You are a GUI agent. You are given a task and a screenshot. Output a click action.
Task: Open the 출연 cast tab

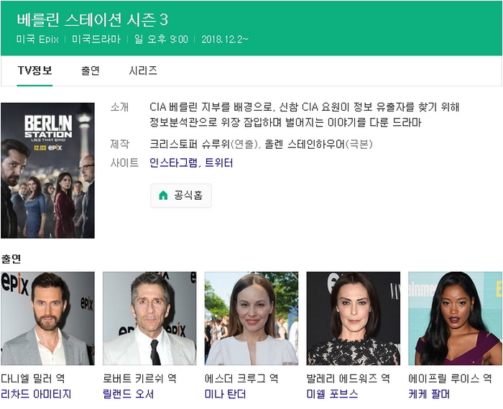click(x=91, y=70)
